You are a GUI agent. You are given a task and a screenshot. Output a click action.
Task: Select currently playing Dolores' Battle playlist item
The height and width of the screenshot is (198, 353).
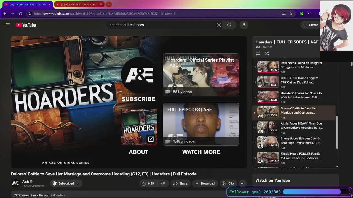294,112
